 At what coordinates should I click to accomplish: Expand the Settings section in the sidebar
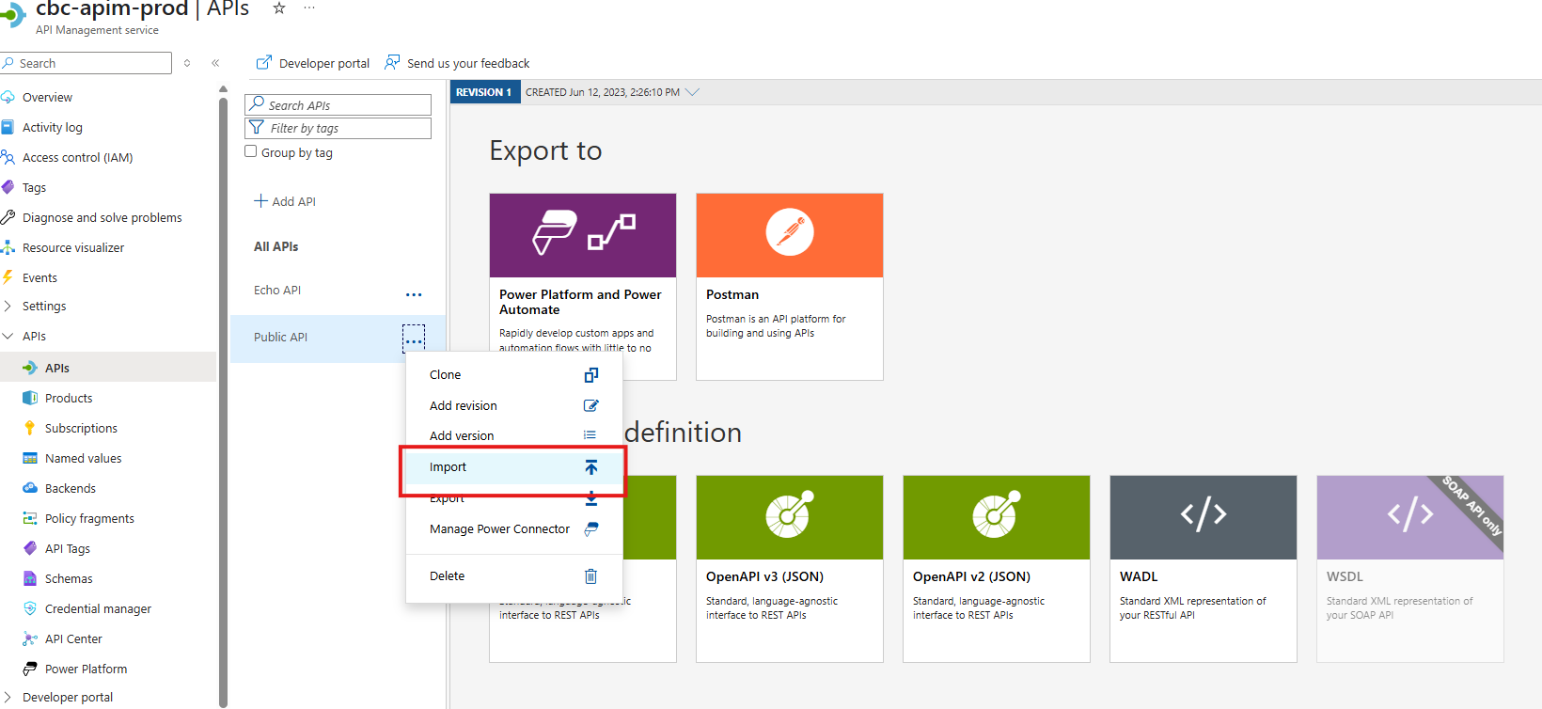point(8,306)
